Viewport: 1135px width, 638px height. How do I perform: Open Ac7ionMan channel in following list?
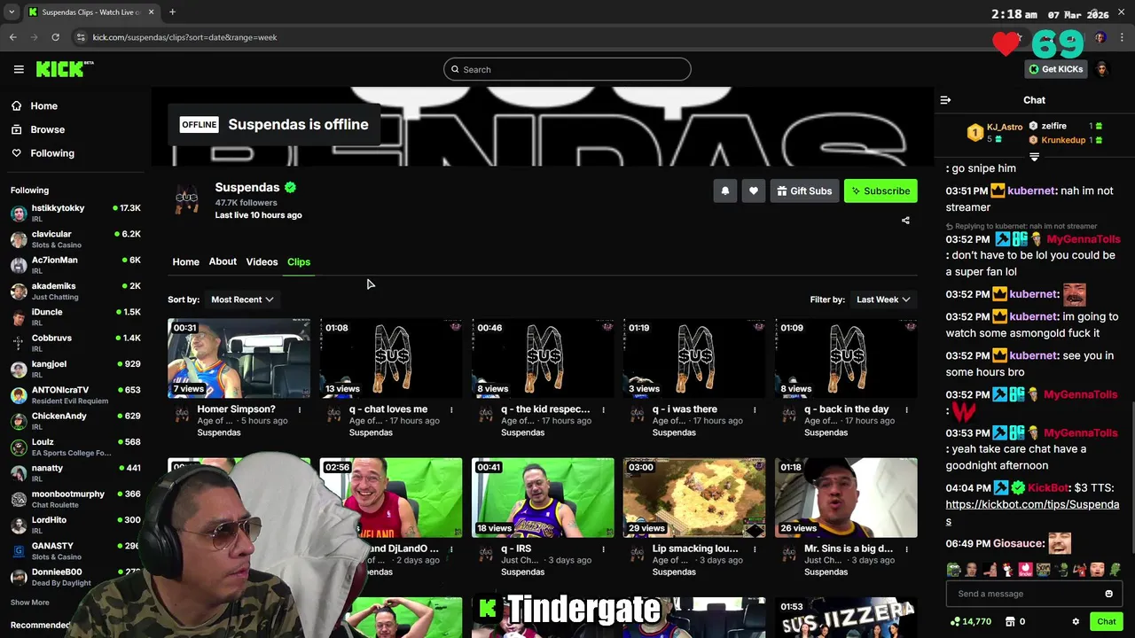[x=75, y=265]
